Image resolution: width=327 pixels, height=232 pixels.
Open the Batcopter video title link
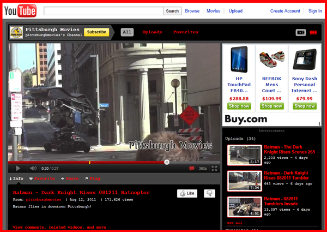coord(81,193)
